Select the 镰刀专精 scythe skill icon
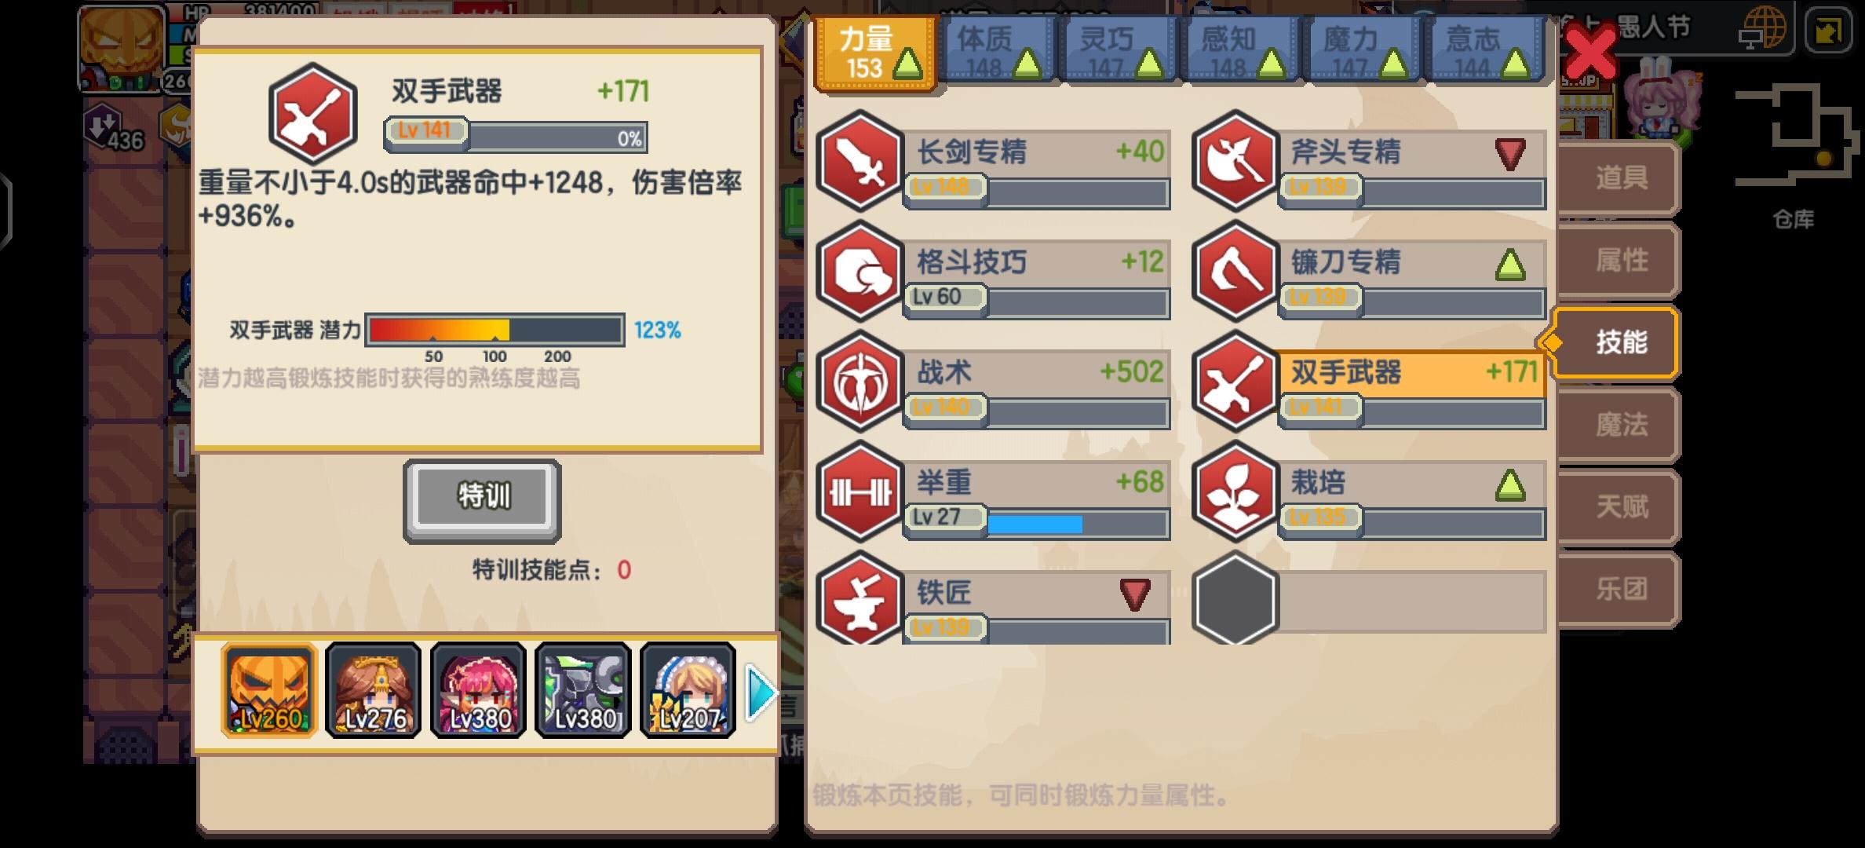The width and height of the screenshot is (1865, 848). coord(1235,271)
